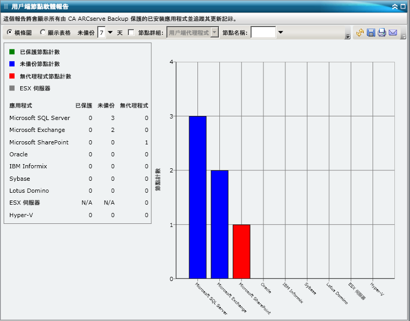
Task: Click the 用戶端節點軟體報告 panel title
Action: tap(40, 7)
